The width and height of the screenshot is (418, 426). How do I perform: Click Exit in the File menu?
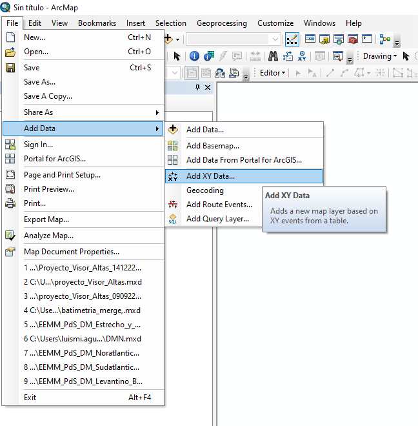coord(83,398)
